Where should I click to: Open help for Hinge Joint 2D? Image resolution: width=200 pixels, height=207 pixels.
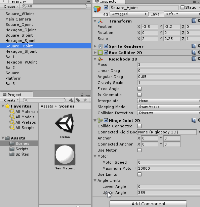[194, 120]
